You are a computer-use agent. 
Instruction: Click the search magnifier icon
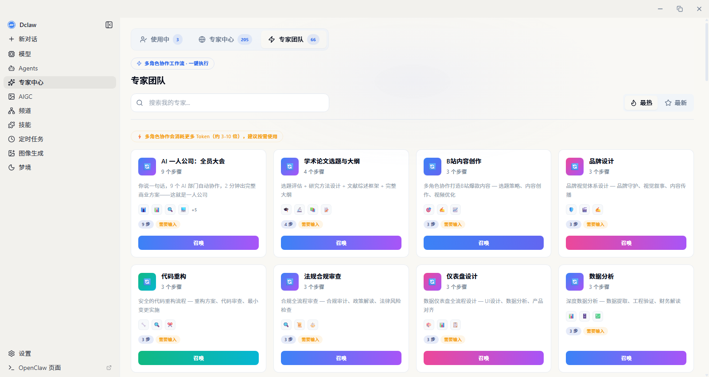pyautogui.click(x=140, y=103)
